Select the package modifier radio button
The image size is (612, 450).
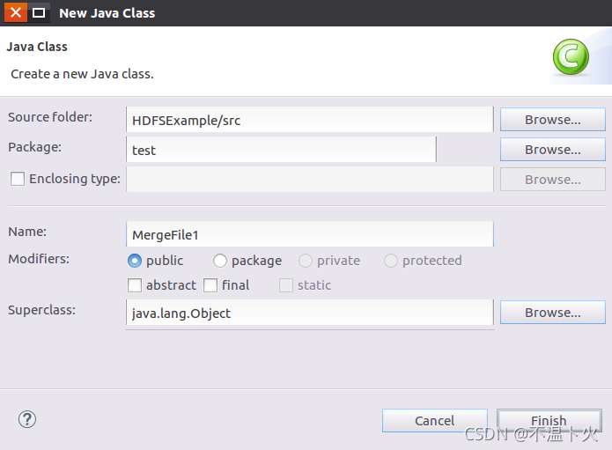tap(220, 261)
